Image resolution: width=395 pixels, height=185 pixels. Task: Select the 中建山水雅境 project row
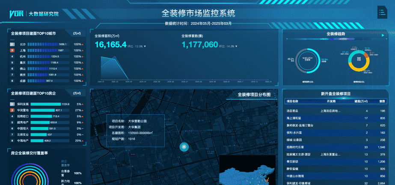pyautogui.click(x=336, y=176)
